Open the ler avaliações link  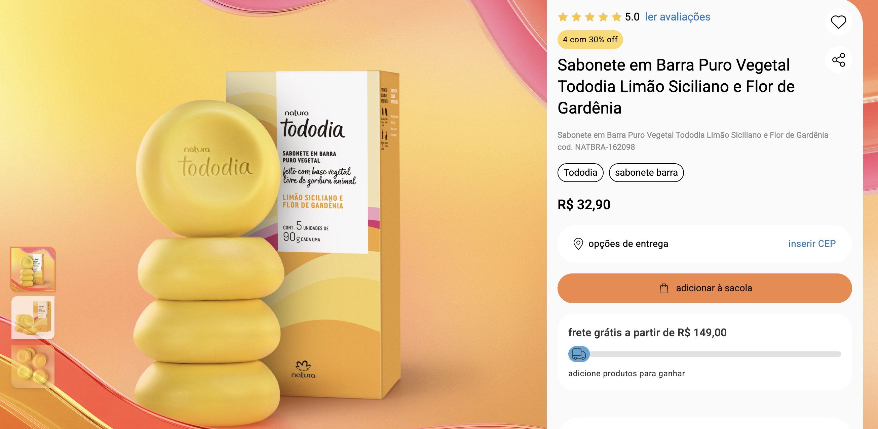coord(678,17)
